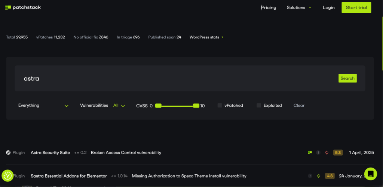Viewport: 383px width, 187px height.
Task: Open the Login page from the header
Action: (329, 7)
